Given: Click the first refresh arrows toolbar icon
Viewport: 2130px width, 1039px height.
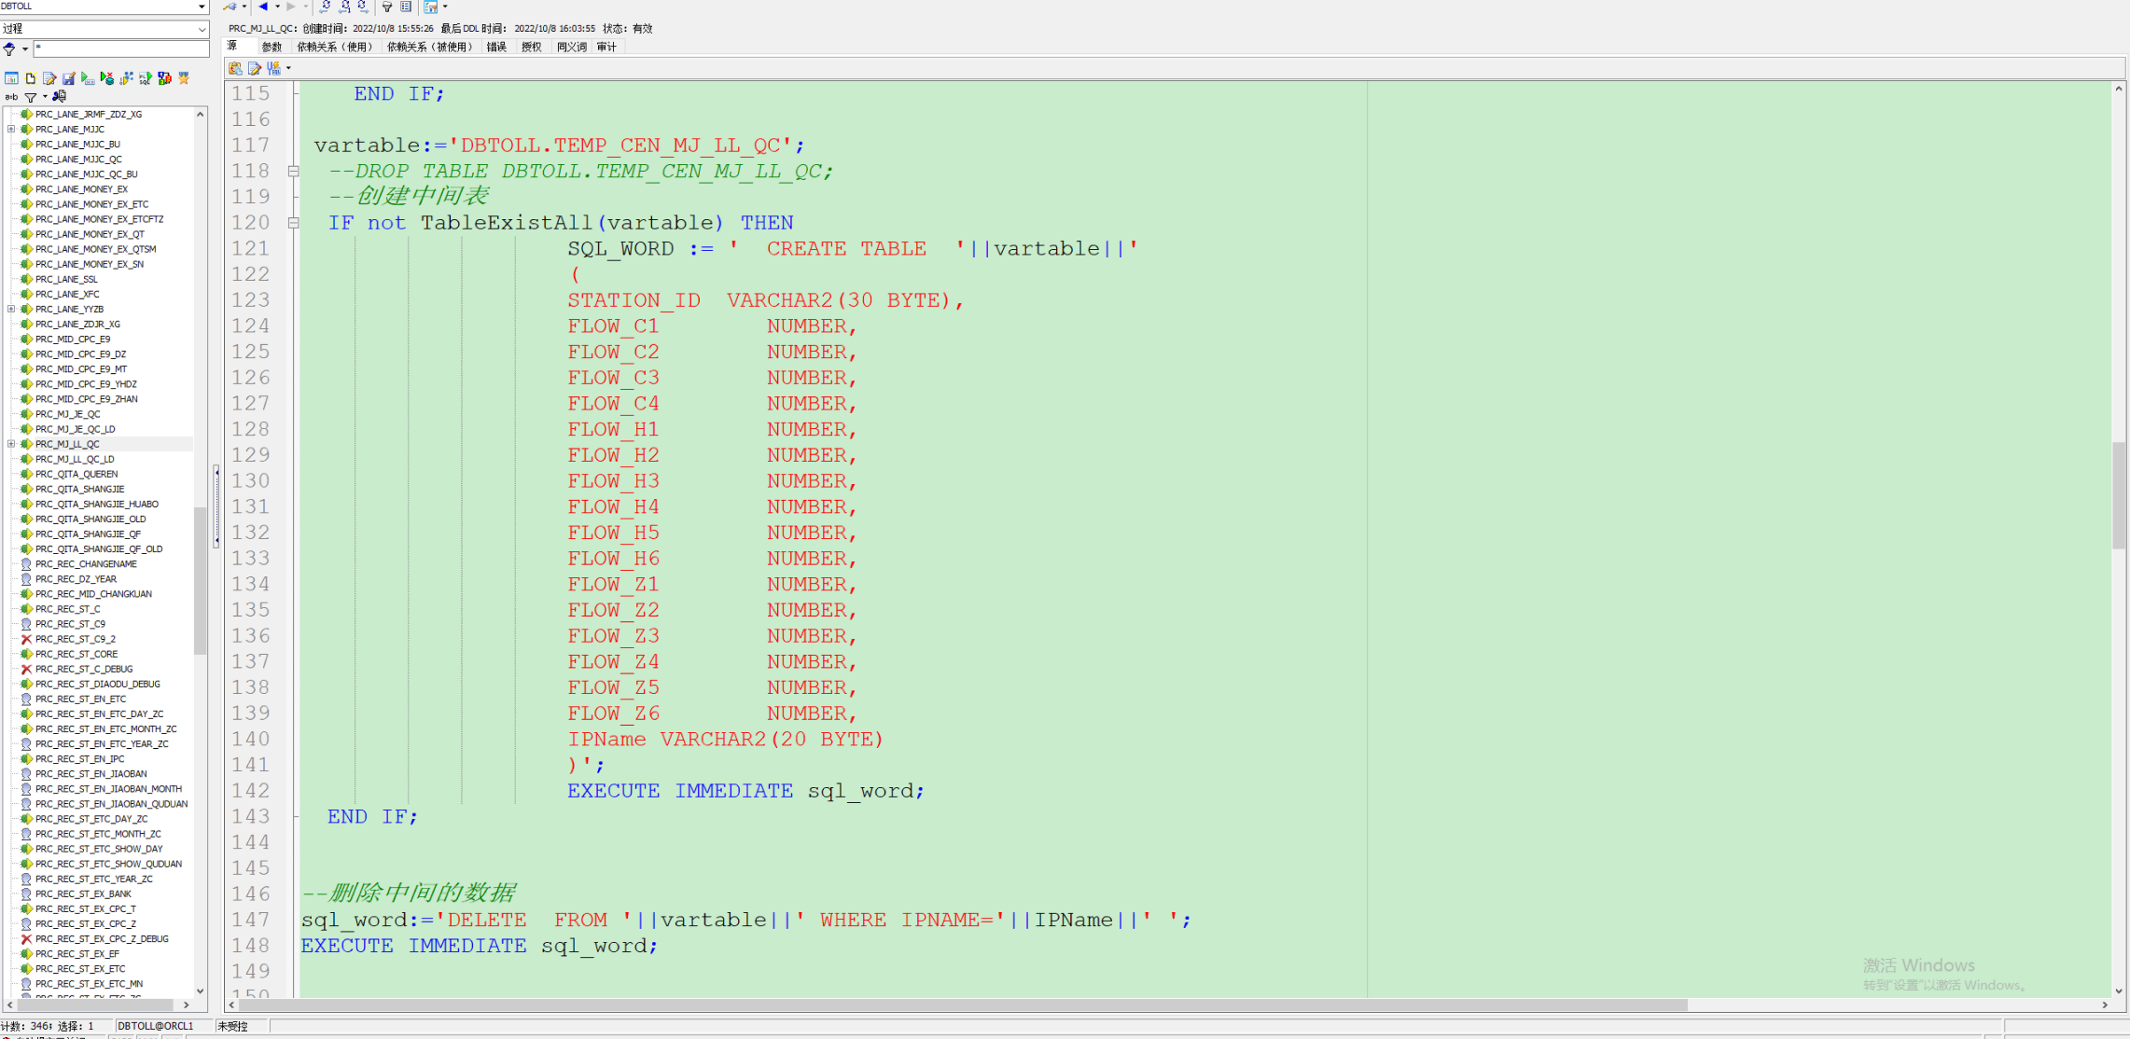Looking at the screenshot, I should pyautogui.click(x=326, y=7).
